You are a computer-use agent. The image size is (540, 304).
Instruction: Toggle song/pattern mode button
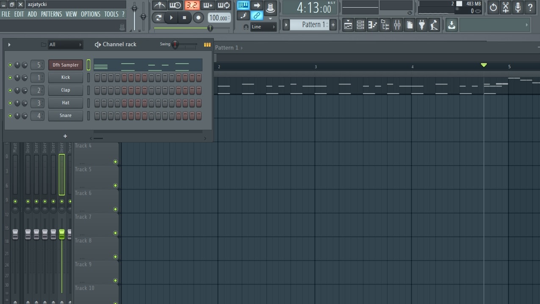pos(158,17)
